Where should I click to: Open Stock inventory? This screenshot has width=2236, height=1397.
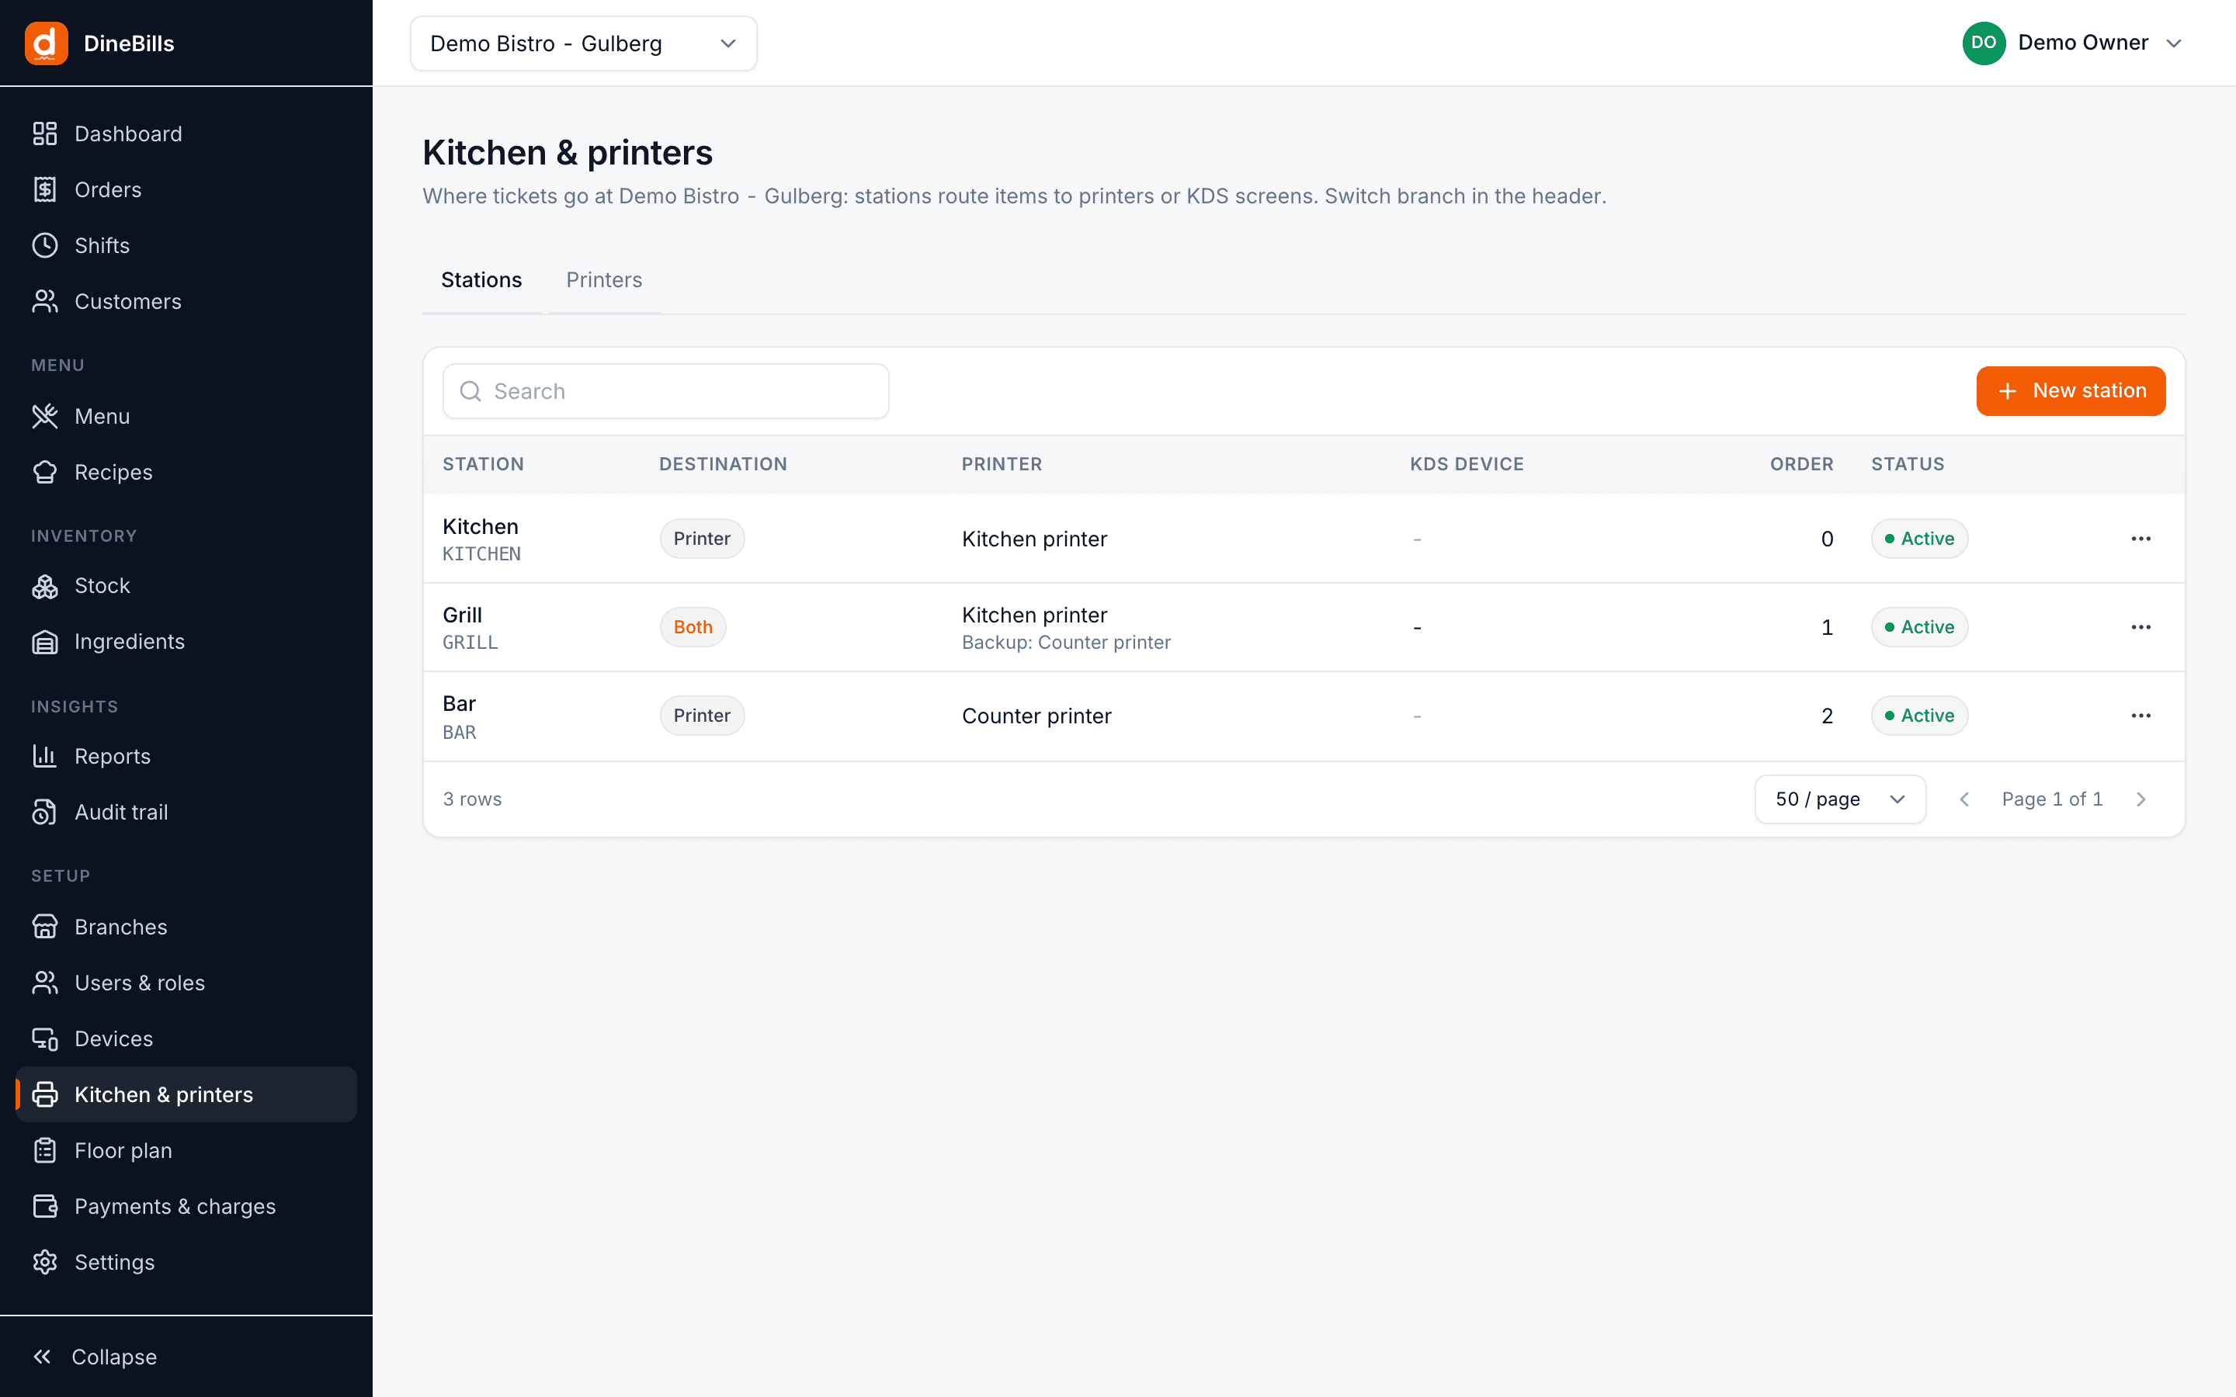(186, 586)
